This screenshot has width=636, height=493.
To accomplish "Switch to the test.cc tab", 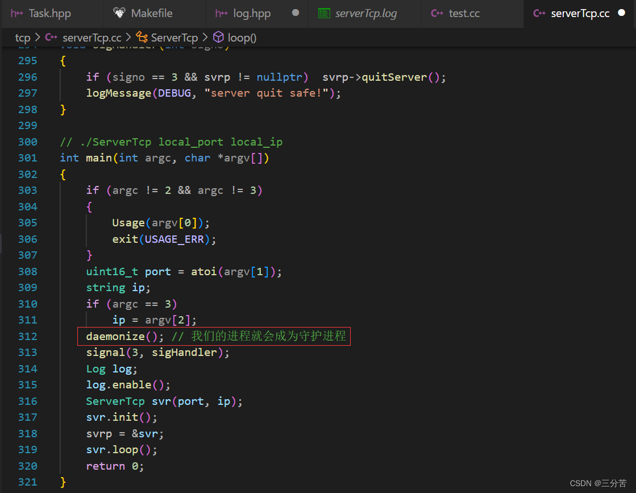I will tap(464, 14).
